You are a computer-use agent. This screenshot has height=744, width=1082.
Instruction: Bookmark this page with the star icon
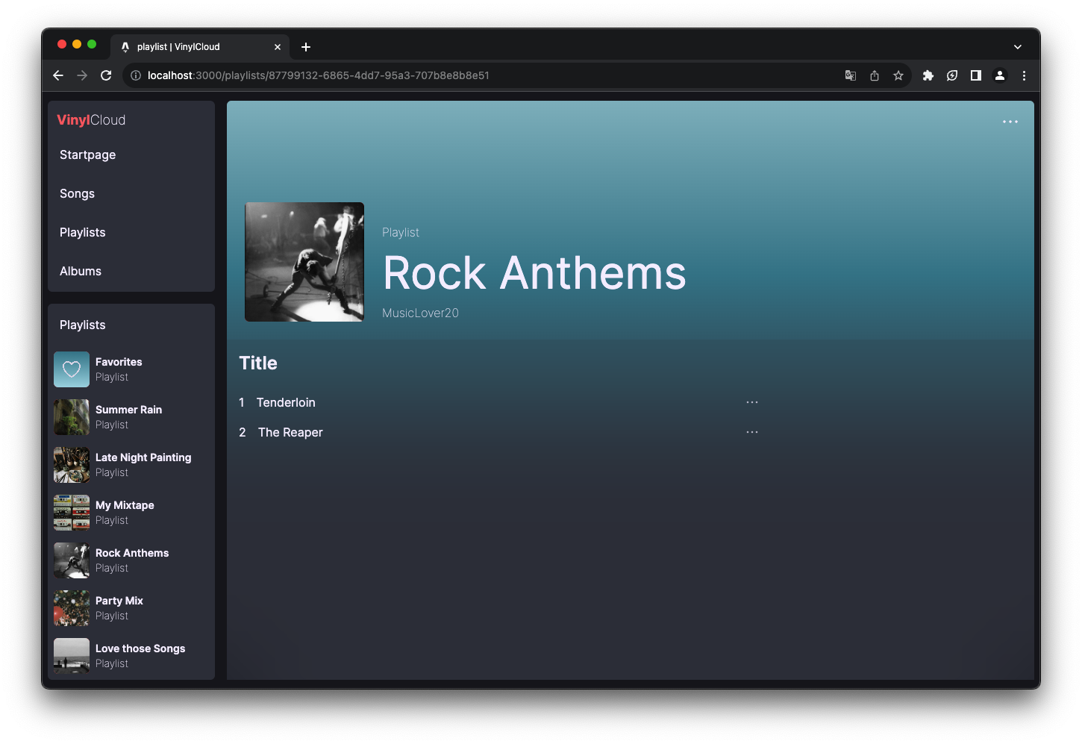pyautogui.click(x=898, y=75)
